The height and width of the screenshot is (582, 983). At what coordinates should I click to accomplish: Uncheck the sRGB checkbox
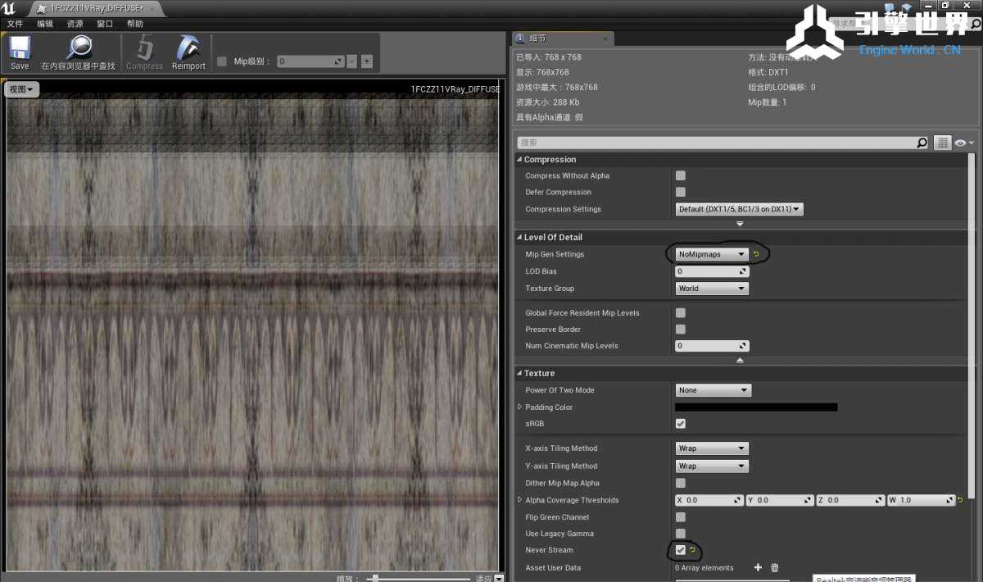click(x=681, y=424)
